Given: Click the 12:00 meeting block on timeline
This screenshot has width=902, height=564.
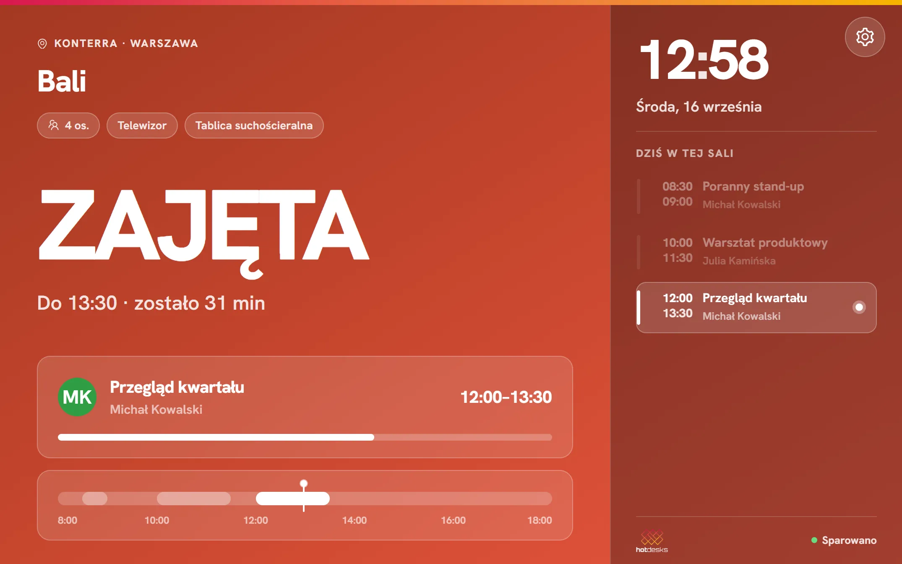Looking at the screenshot, I should pos(293,499).
